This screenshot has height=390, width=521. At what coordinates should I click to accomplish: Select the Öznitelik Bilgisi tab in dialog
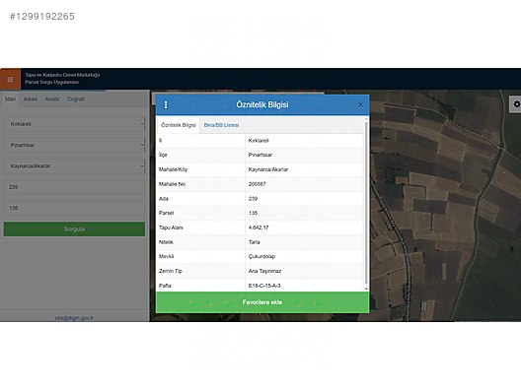coord(179,125)
